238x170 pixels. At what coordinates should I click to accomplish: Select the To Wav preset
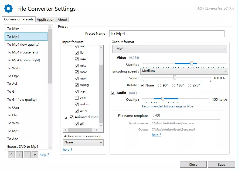point(26,123)
